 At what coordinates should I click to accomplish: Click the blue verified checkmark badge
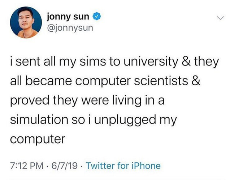(97, 17)
